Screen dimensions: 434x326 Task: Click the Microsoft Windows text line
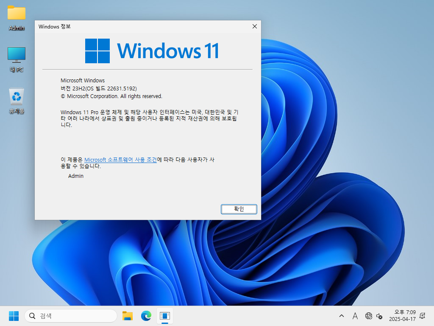[83, 80]
